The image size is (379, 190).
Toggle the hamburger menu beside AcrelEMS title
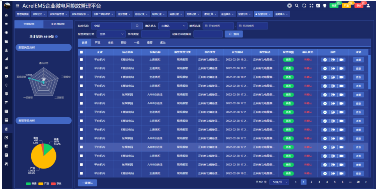point(18,6)
